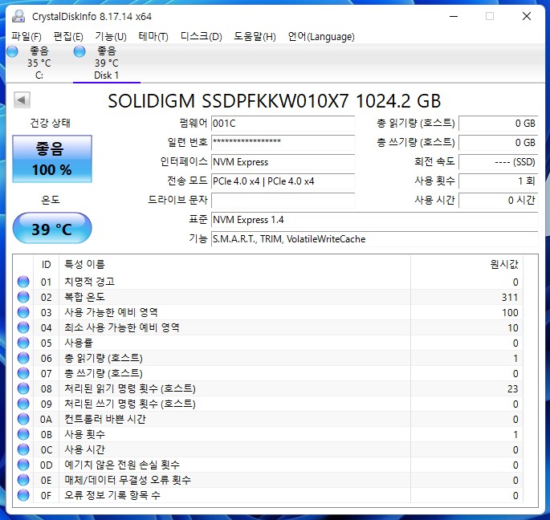
Task: Select the 오류 정보 기록 항목 수 attribute
Action: 112,495
